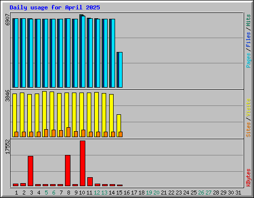Viewport: 254px width, 198px height.
Task: Click the red KBytes bar for day 11
Action: (x=90, y=182)
